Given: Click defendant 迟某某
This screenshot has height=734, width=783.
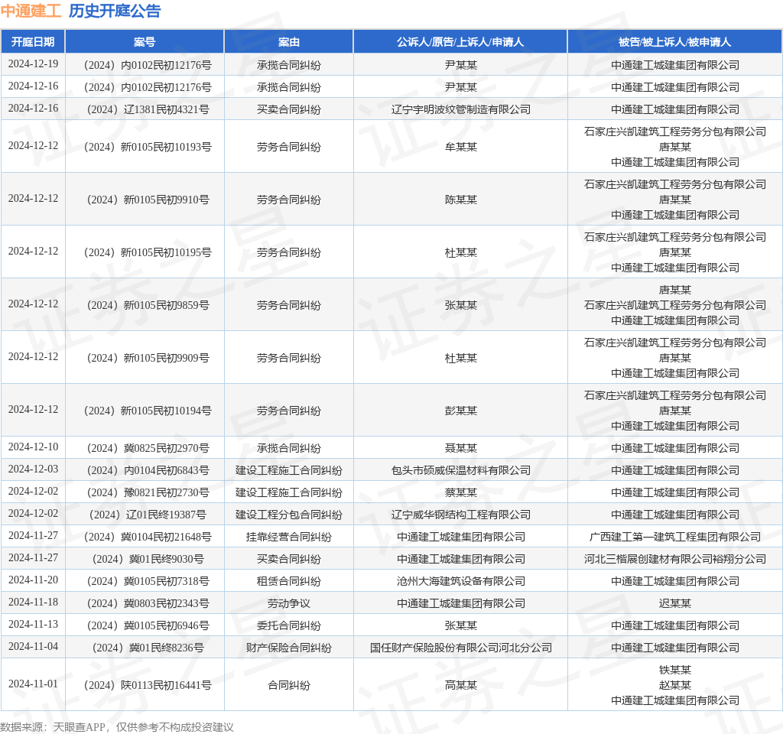Looking at the screenshot, I should tap(674, 604).
